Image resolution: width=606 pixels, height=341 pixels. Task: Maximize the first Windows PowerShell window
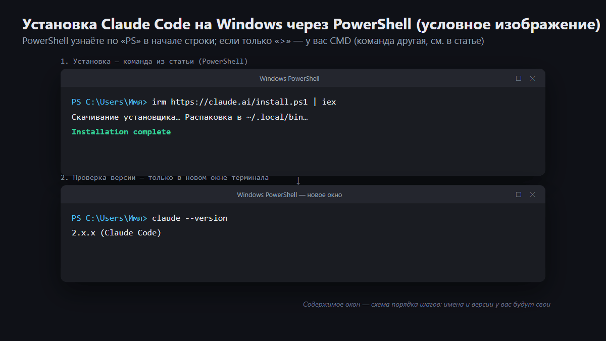pos(519,78)
